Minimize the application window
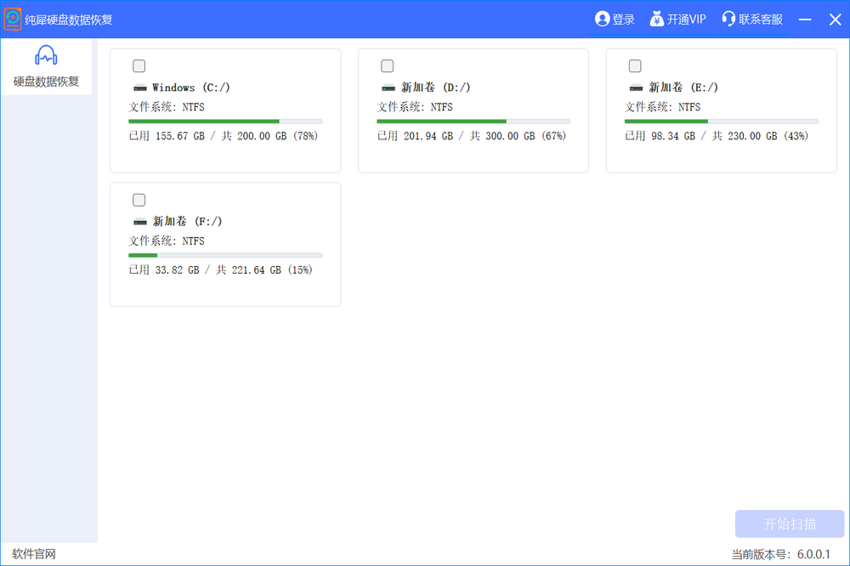The width and height of the screenshot is (850, 566). click(x=806, y=20)
